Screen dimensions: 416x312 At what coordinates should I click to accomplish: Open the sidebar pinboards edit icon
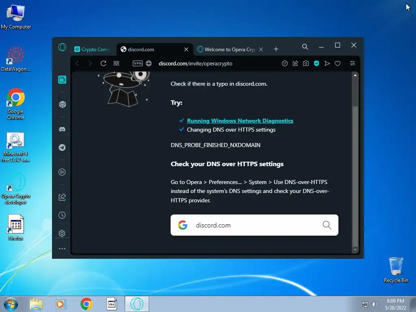(62, 197)
